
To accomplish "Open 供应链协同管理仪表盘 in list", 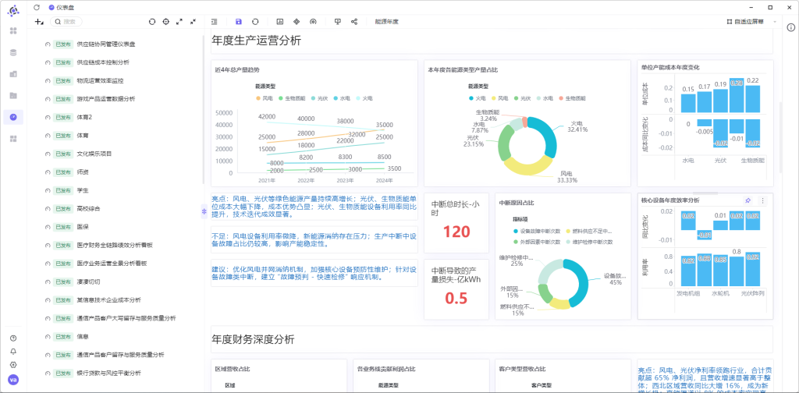I will click(x=106, y=44).
